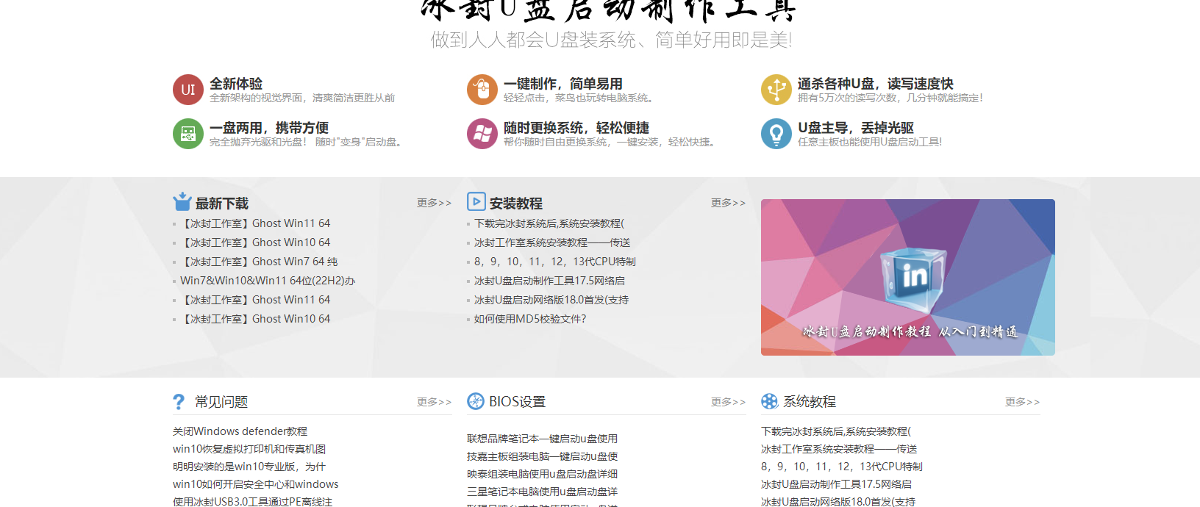Click the 安装教程 section title
The image size is (1200, 507).
[x=516, y=204]
